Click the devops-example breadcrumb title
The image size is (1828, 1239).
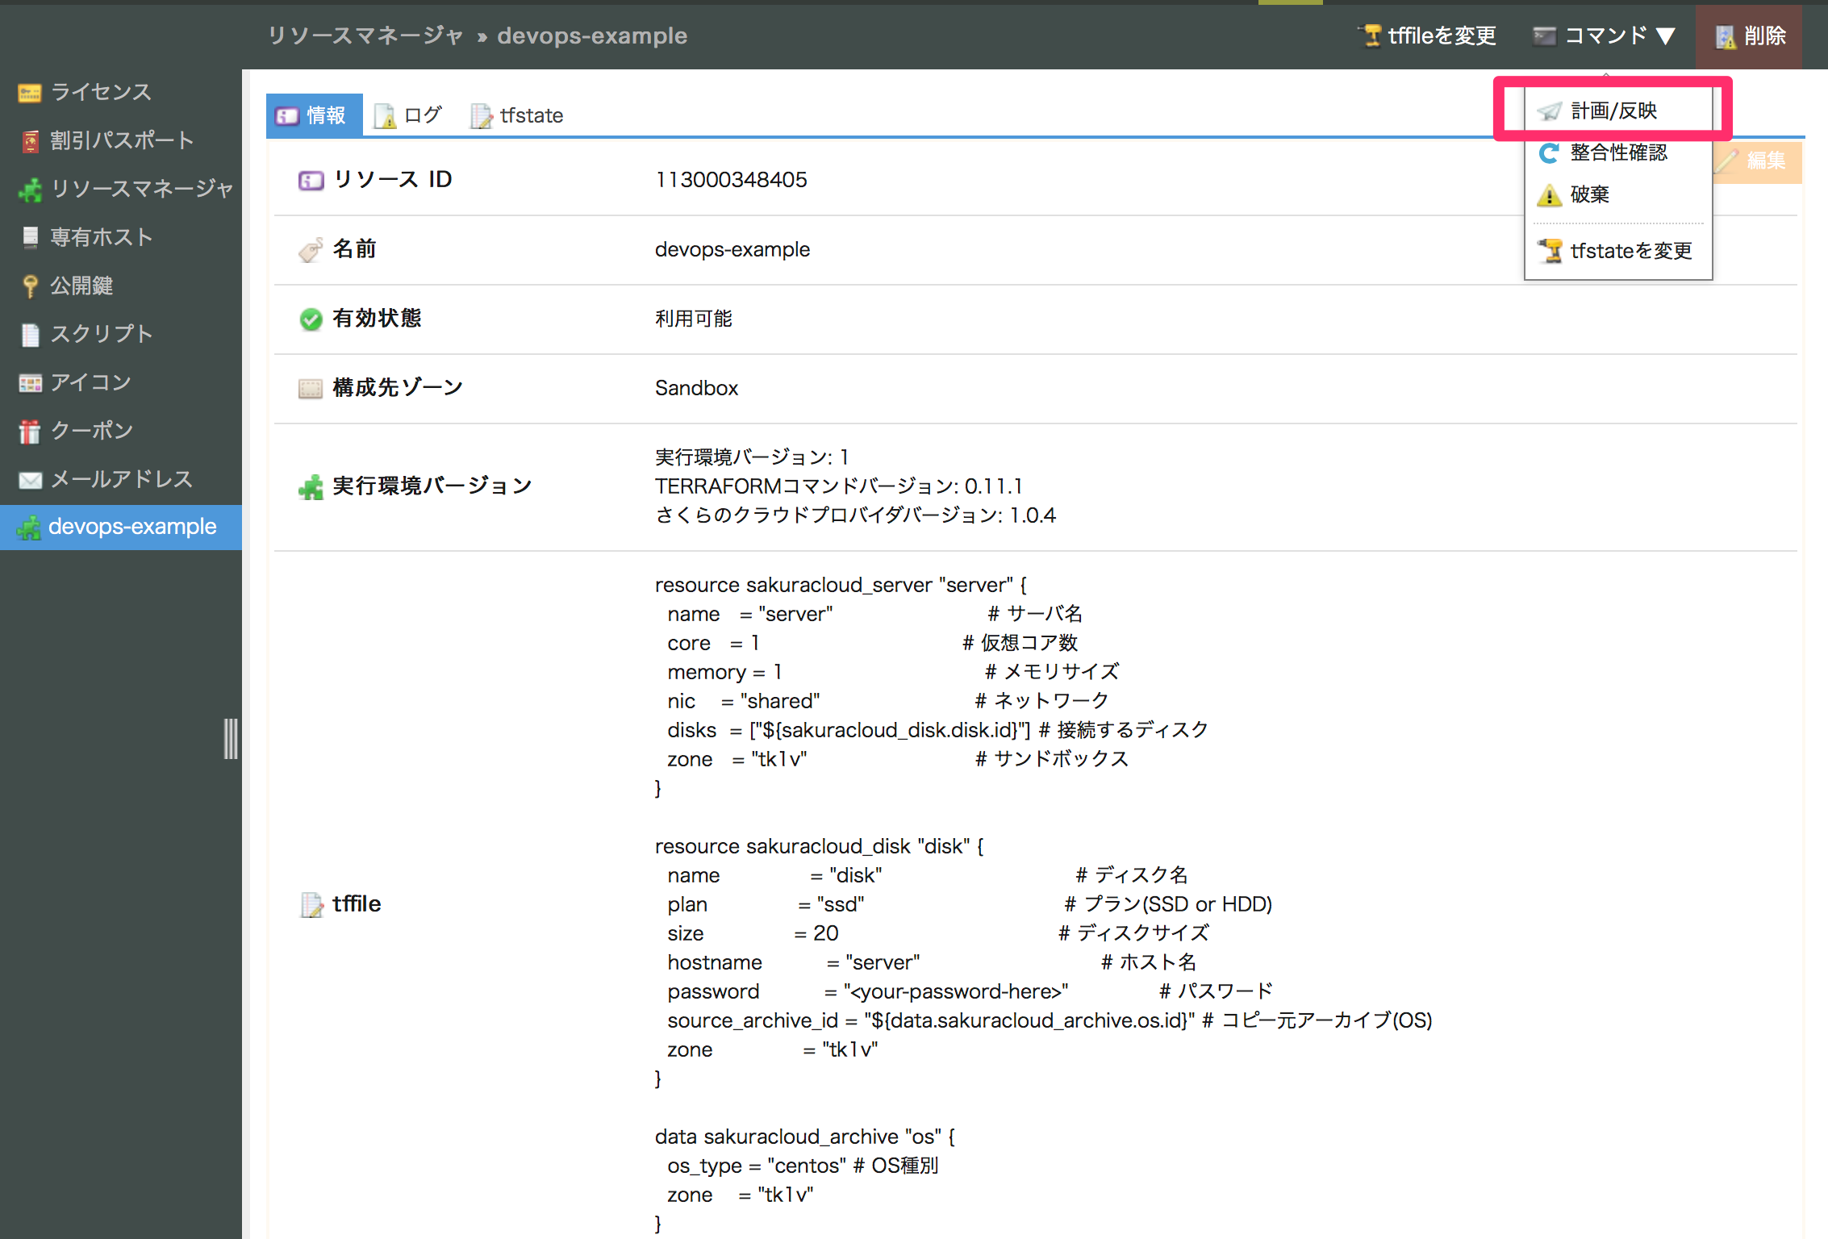tap(592, 35)
